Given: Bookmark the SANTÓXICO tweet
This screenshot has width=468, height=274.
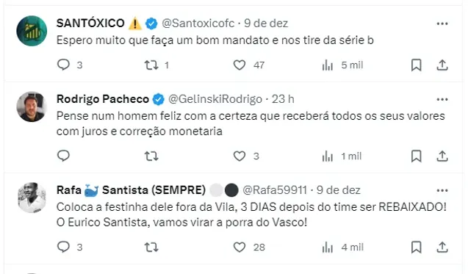Looking at the screenshot, I should 416,65.
